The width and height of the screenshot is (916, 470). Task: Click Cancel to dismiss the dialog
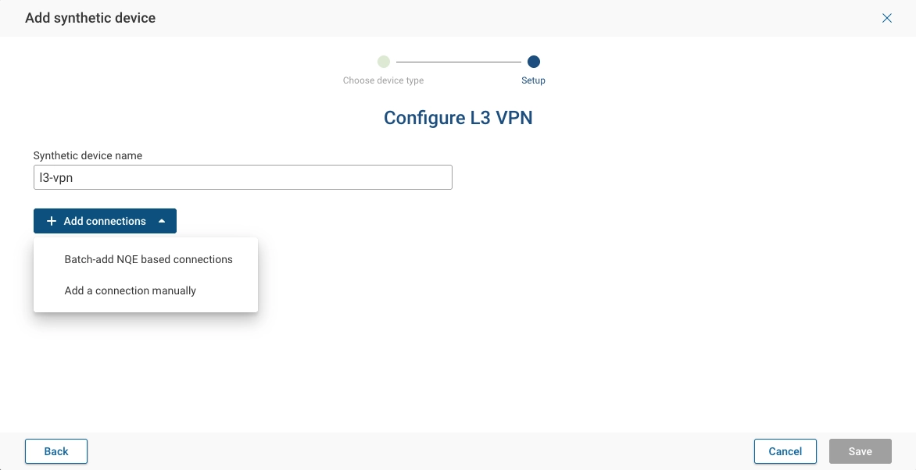point(785,451)
